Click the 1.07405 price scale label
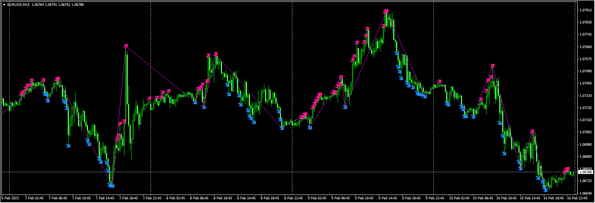The image size is (595, 203). (x=585, y=83)
